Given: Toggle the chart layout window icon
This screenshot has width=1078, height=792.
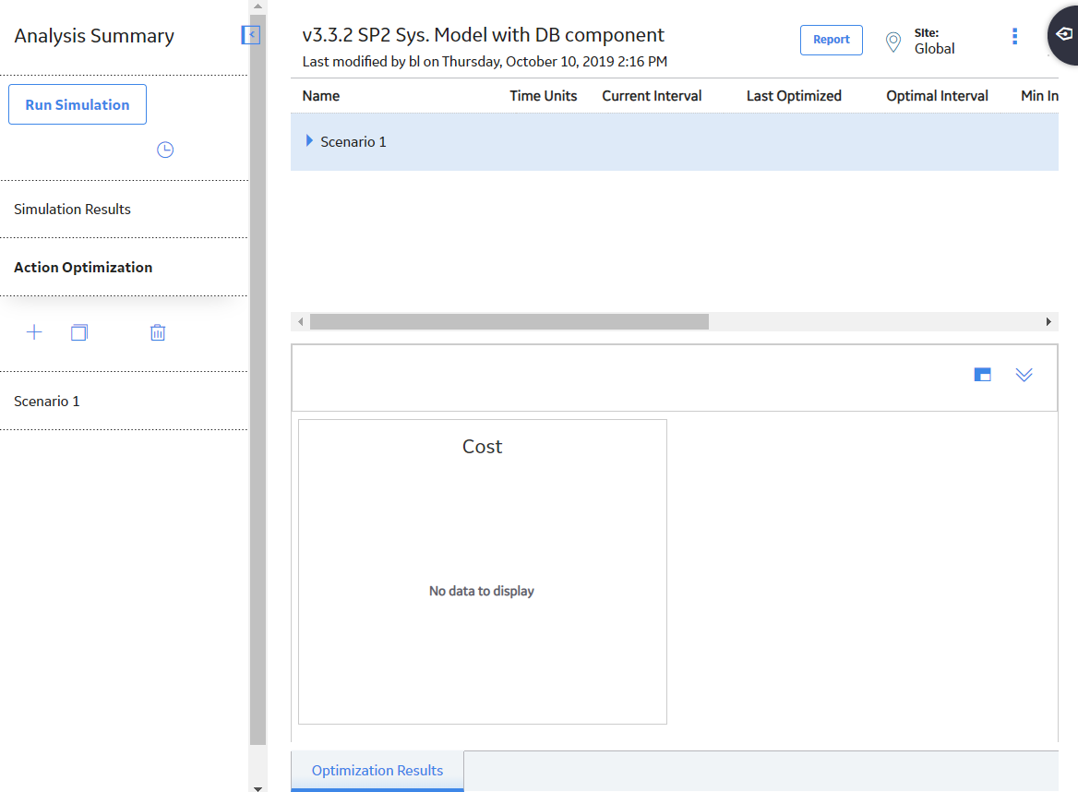Looking at the screenshot, I should tap(982, 375).
